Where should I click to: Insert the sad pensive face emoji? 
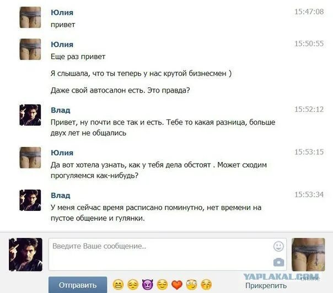(133, 285)
